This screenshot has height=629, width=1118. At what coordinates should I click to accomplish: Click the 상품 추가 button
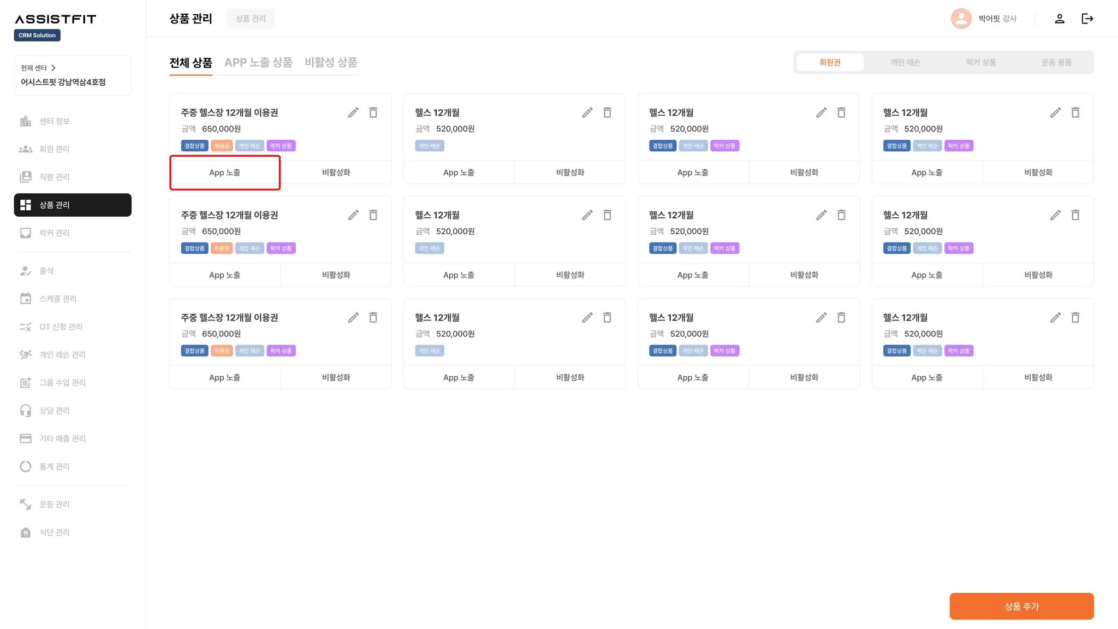[x=1021, y=606]
